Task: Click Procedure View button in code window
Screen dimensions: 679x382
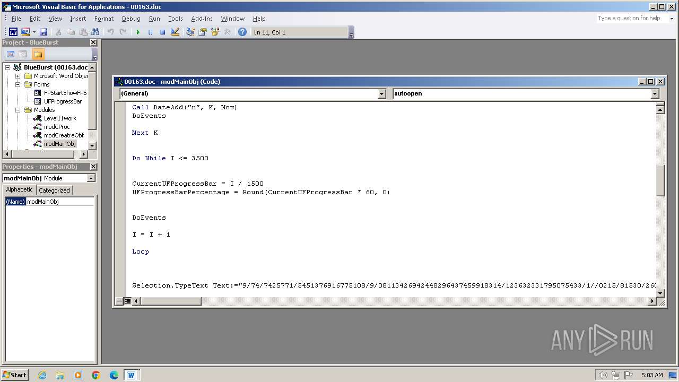Action: click(120, 301)
